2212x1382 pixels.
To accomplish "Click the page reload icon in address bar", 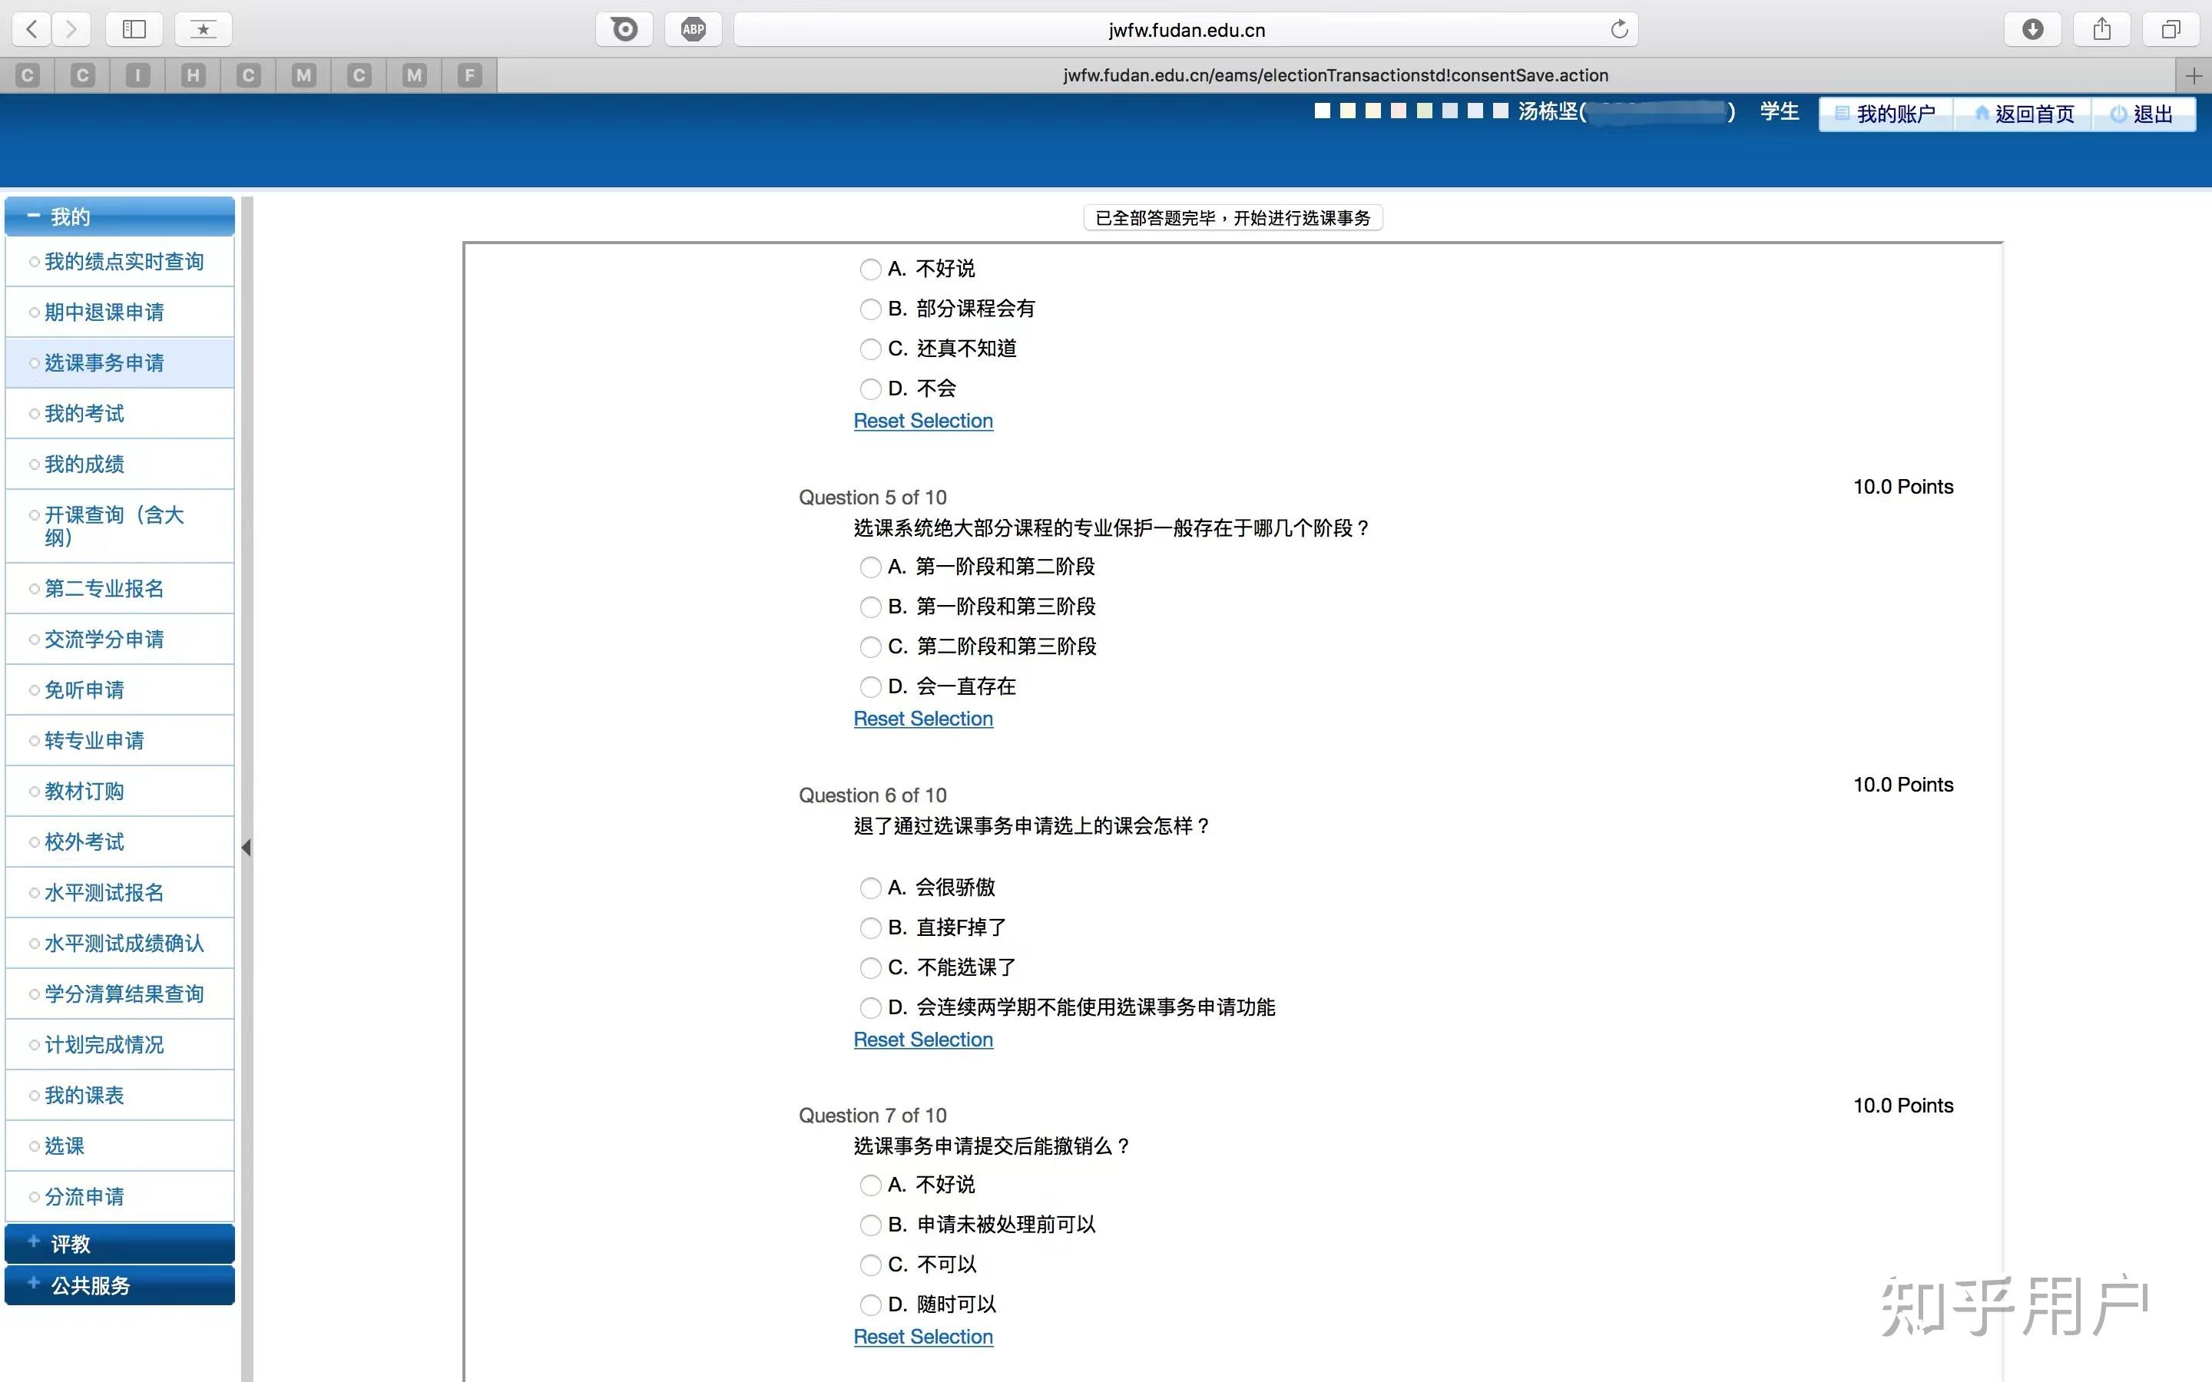I will [1619, 28].
